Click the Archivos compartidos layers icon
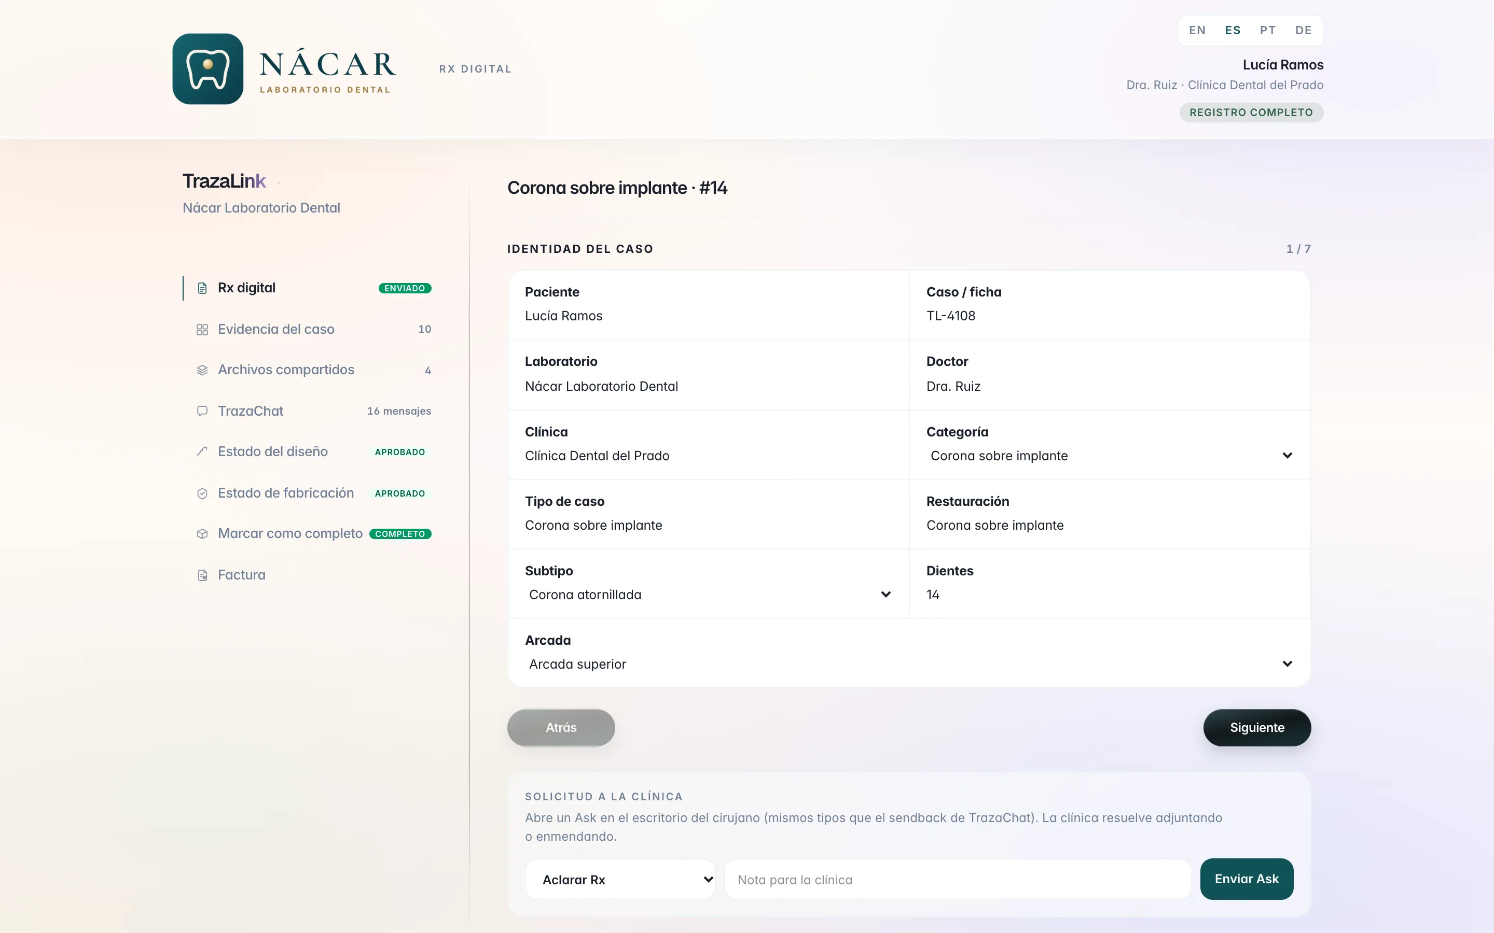 202,370
